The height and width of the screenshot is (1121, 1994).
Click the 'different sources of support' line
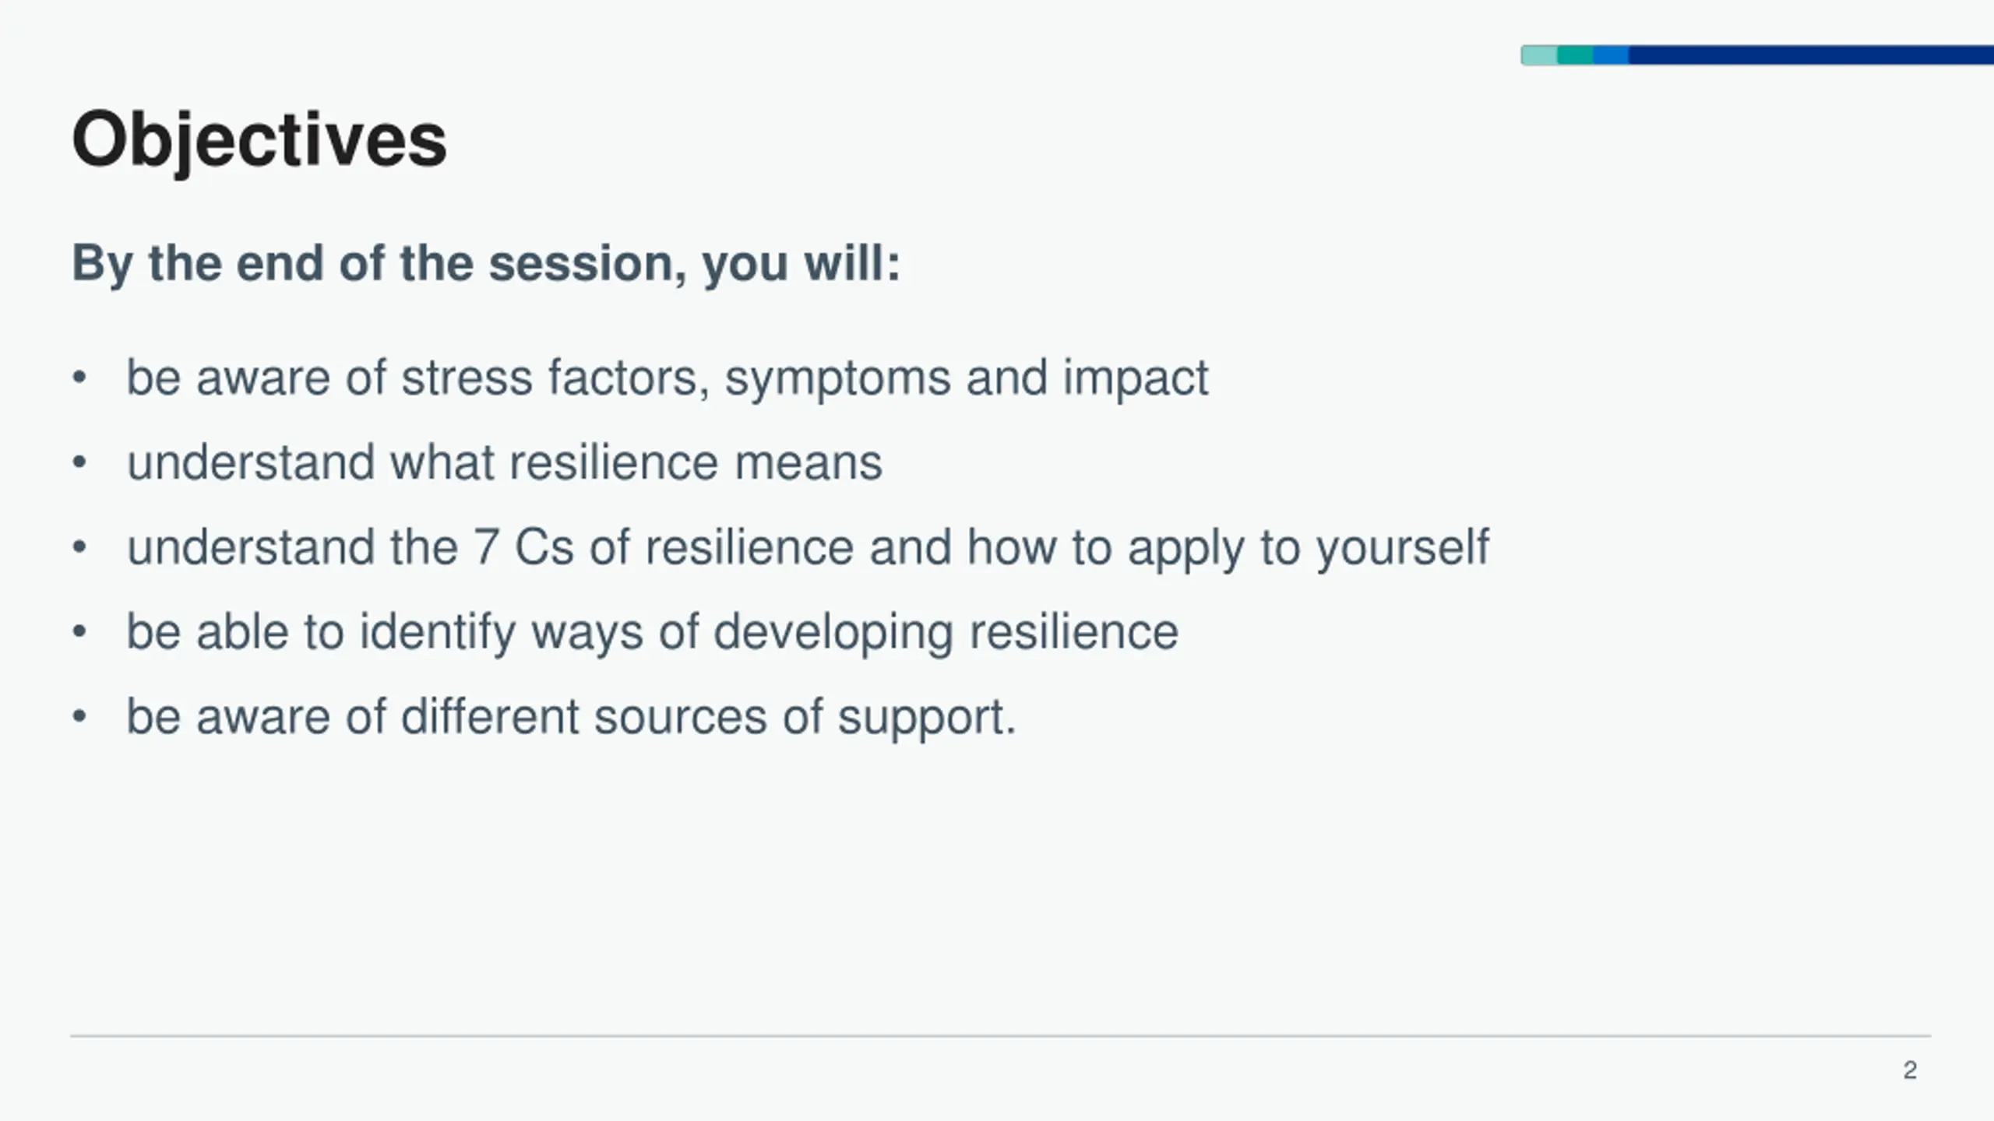[571, 716]
